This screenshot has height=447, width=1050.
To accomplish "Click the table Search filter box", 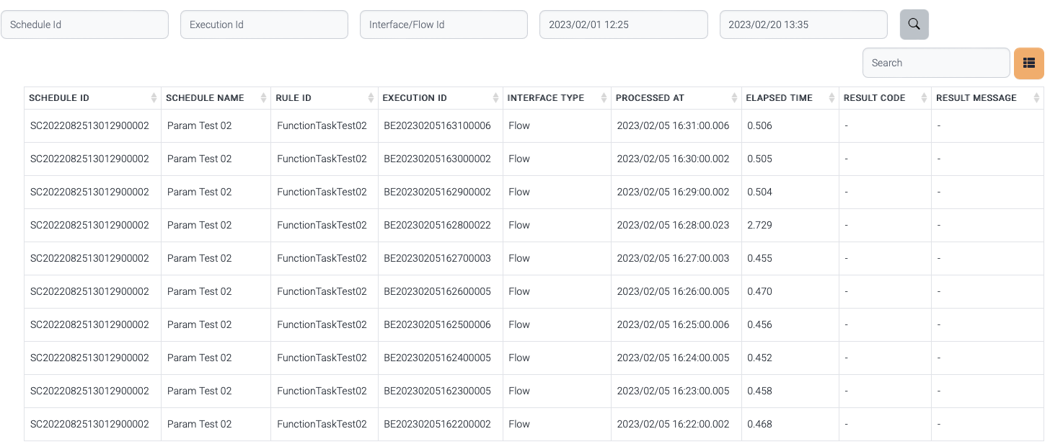I will point(935,63).
